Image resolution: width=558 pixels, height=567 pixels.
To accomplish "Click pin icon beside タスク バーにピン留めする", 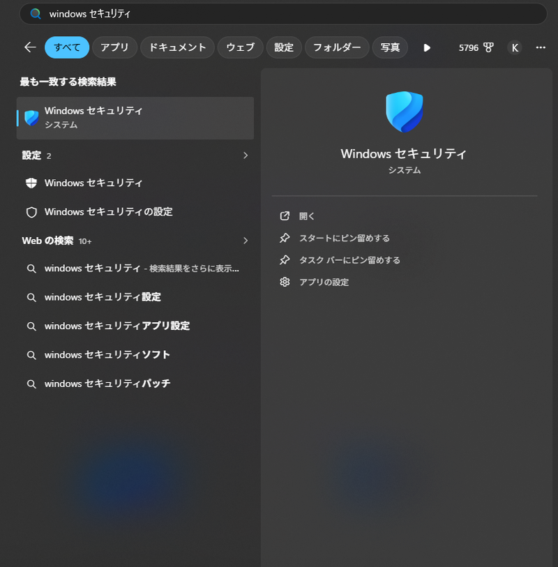I will coord(285,260).
